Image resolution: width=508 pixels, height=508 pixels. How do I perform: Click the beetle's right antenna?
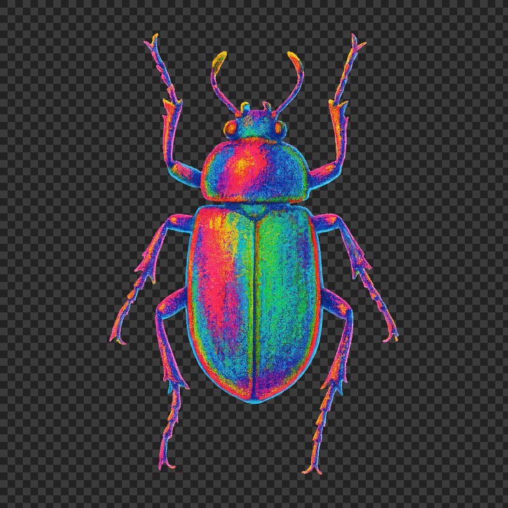pyautogui.click(x=292, y=79)
